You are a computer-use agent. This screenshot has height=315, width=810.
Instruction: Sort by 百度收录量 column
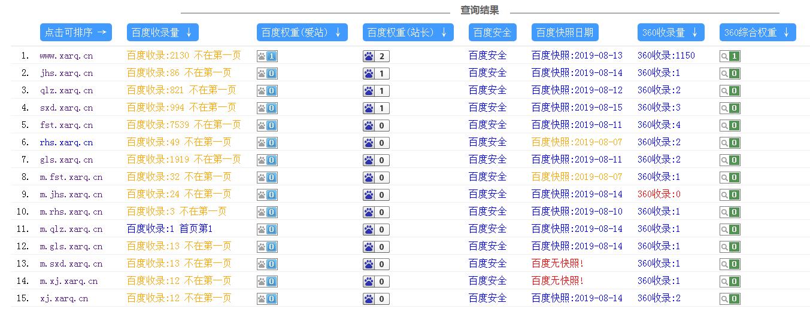(x=162, y=32)
